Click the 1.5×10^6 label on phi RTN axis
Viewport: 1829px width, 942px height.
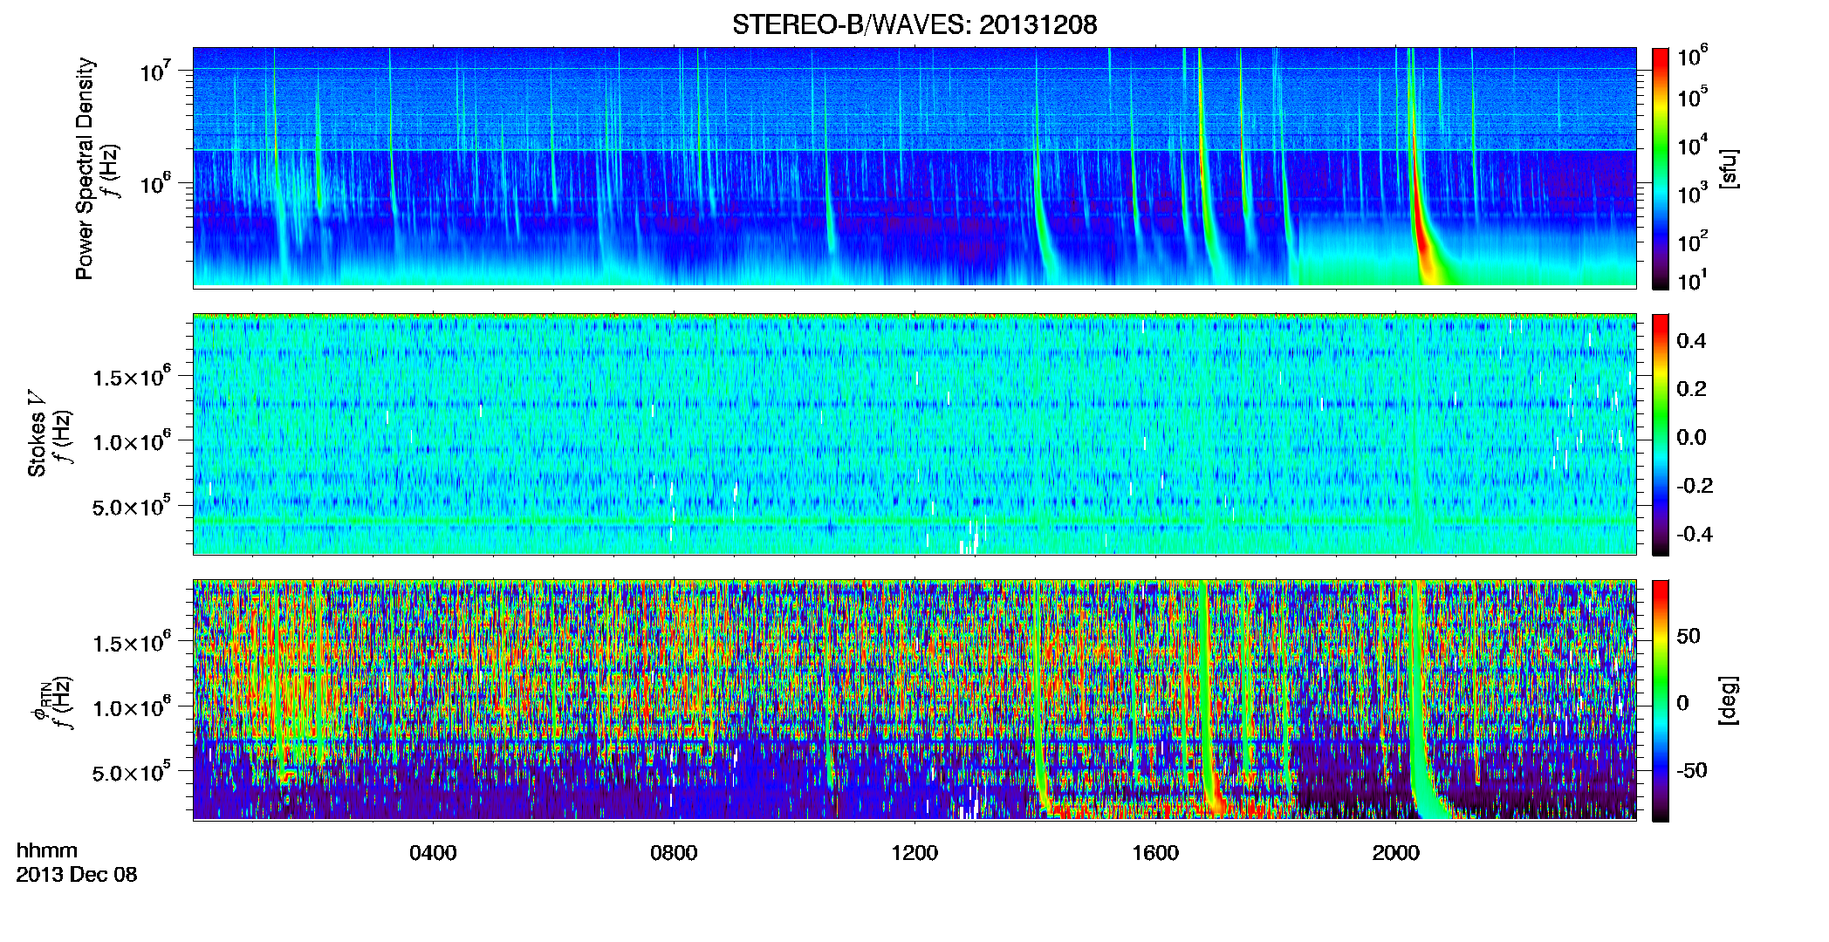coord(132,642)
